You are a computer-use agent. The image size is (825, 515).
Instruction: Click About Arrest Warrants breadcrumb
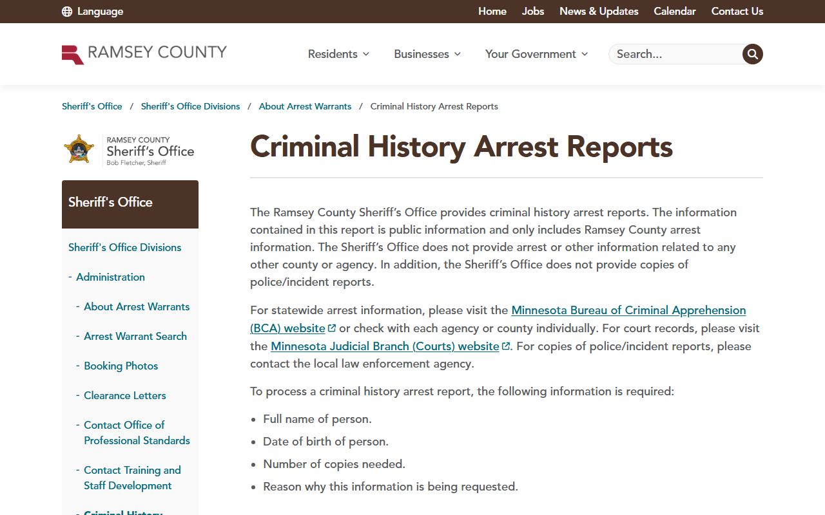306,106
